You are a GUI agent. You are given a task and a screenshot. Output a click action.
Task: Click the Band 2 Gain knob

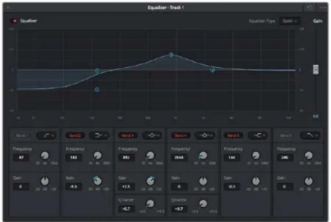(x=97, y=181)
